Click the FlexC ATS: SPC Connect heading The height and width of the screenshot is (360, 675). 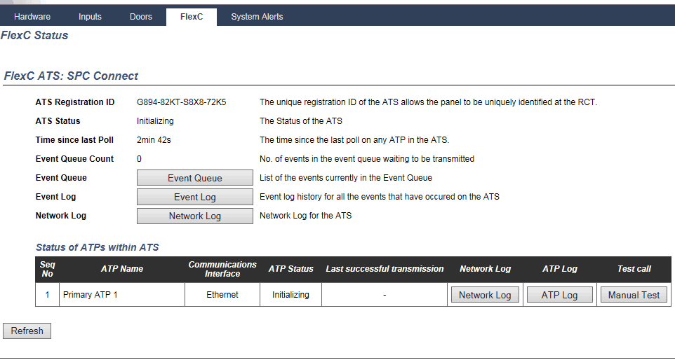(72, 76)
